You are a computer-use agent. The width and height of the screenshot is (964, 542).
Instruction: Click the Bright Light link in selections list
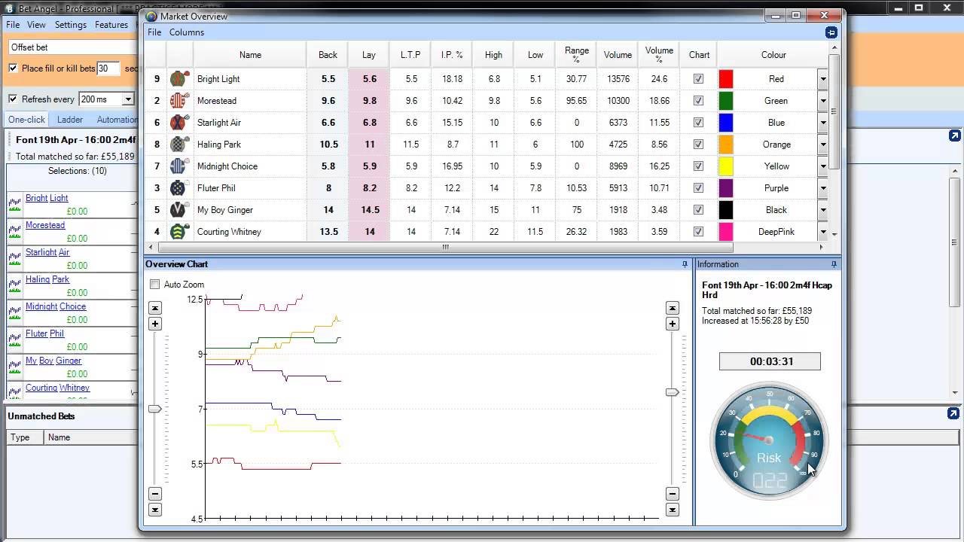pos(47,198)
